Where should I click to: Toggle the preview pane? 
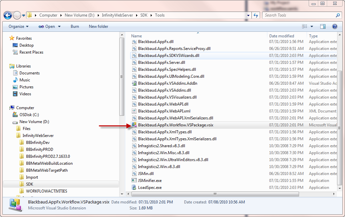(323, 26)
